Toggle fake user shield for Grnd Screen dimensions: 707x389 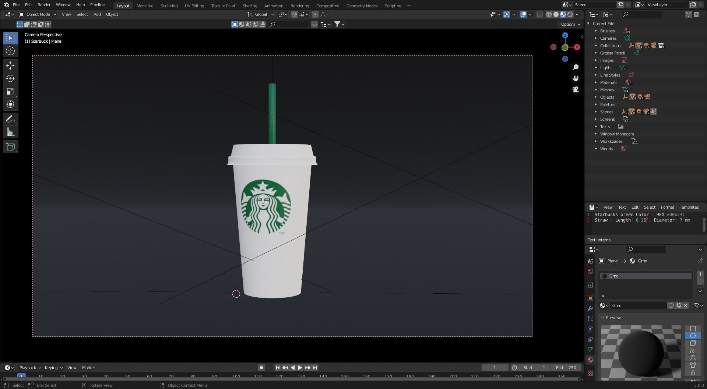click(x=671, y=305)
